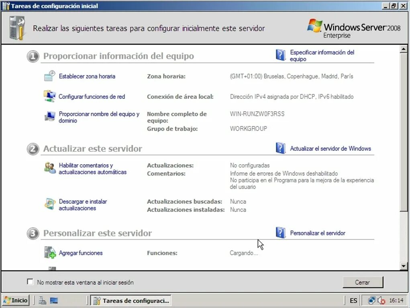410x308 pixels.
Task: Open Personalizar el servidor help link
Action: (x=318, y=233)
